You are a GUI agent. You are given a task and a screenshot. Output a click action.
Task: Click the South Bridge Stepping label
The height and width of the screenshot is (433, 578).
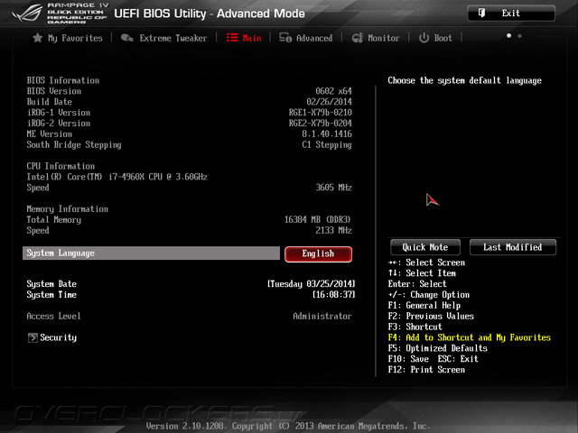(74, 144)
